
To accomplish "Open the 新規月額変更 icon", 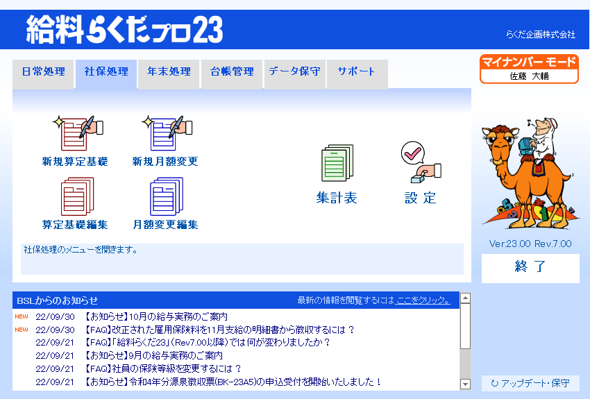I will tap(167, 133).
